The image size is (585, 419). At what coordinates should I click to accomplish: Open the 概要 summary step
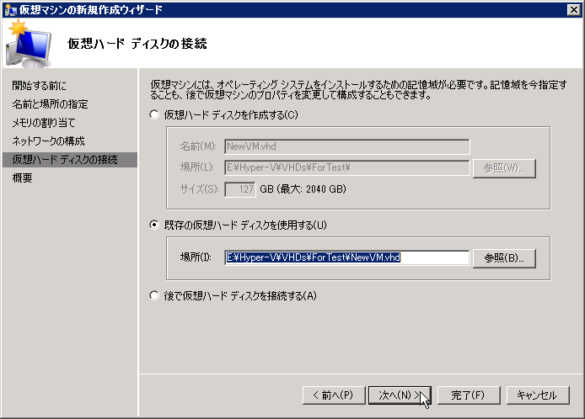pyautogui.click(x=23, y=178)
